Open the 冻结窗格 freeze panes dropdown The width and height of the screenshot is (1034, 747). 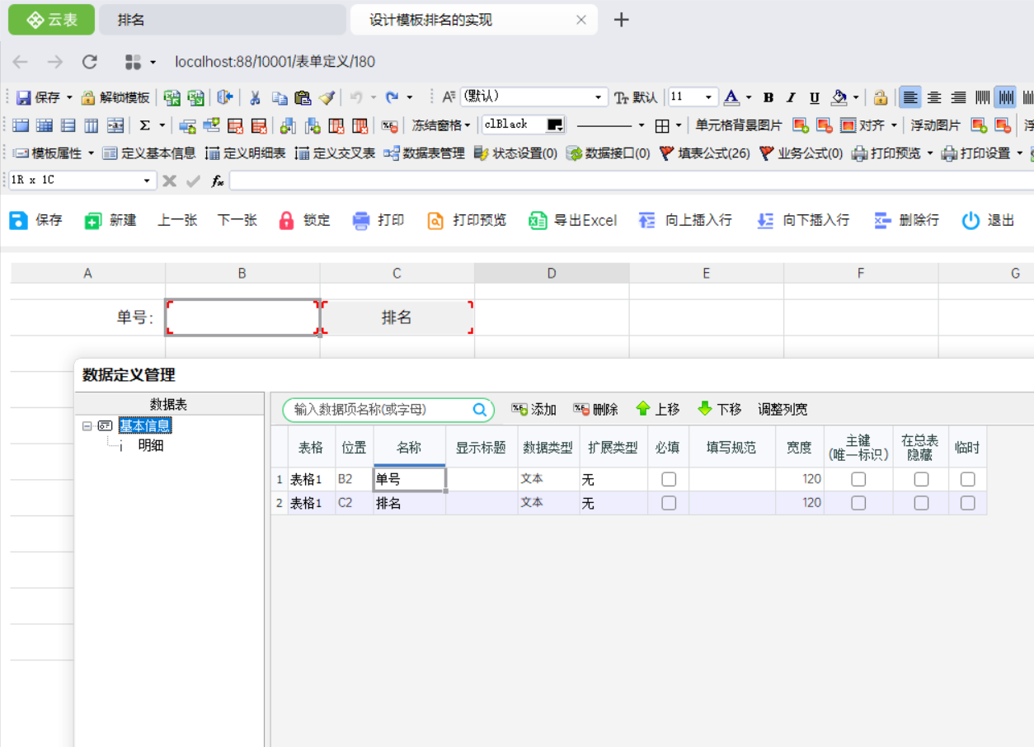pyautogui.click(x=441, y=125)
